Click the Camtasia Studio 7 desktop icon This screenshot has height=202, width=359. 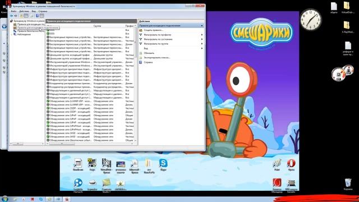(x=107, y=186)
